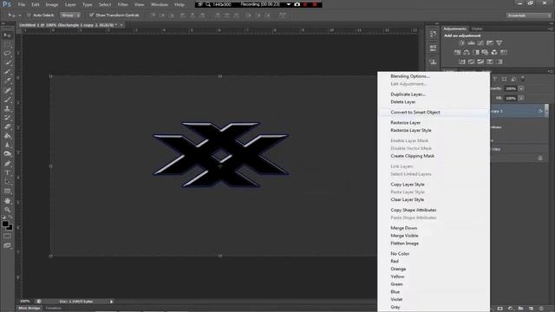Open Opacity value dropdown arrow
This screenshot has height=312, width=555.
(521, 88)
